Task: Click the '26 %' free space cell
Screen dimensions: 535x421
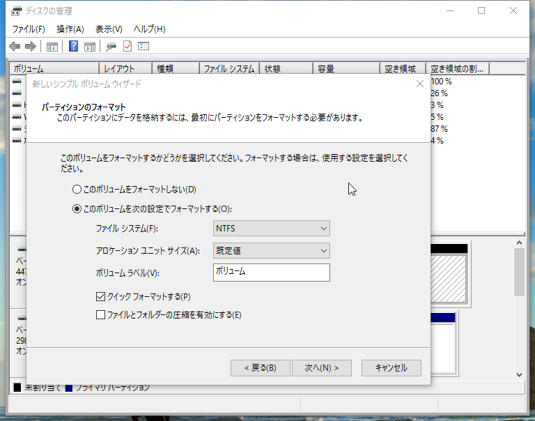Action: pyautogui.click(x=439, y=93)
